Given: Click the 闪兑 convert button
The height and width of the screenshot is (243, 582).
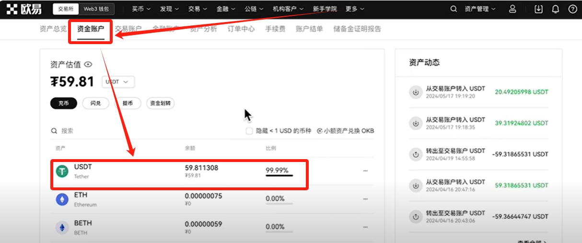Looking at the screenshot, I should point(95,103).
